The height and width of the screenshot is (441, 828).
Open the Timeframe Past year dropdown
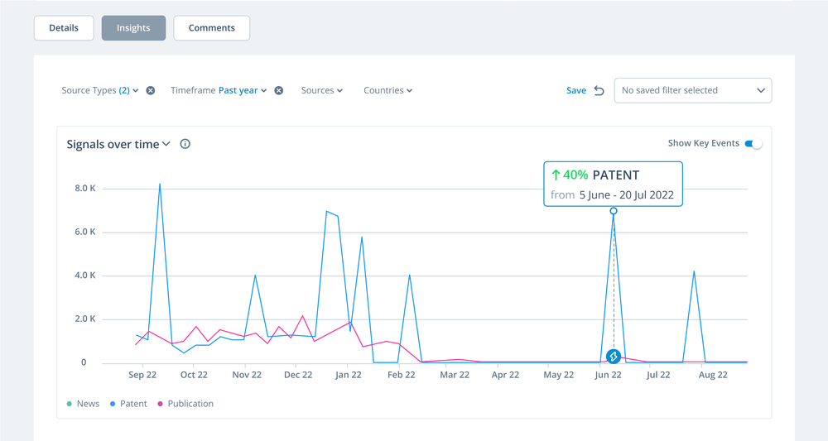pos(219,90)
